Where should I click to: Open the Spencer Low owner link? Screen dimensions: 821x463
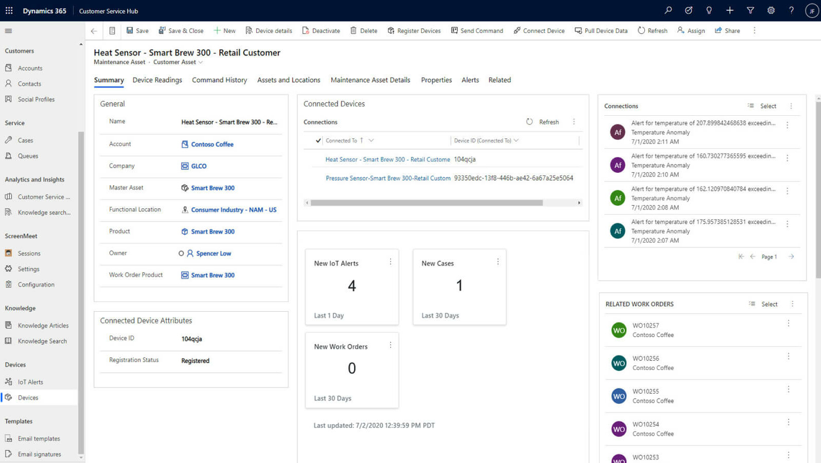pos(213,253)
